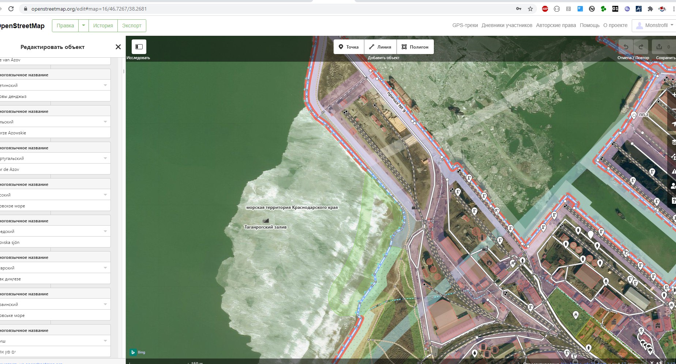Open the О проекте link

[615, 25]
